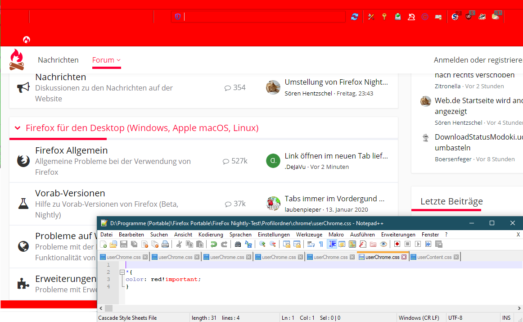
Task: Collapse the code fold marker at line 2
Action: [x=122, y=272]
